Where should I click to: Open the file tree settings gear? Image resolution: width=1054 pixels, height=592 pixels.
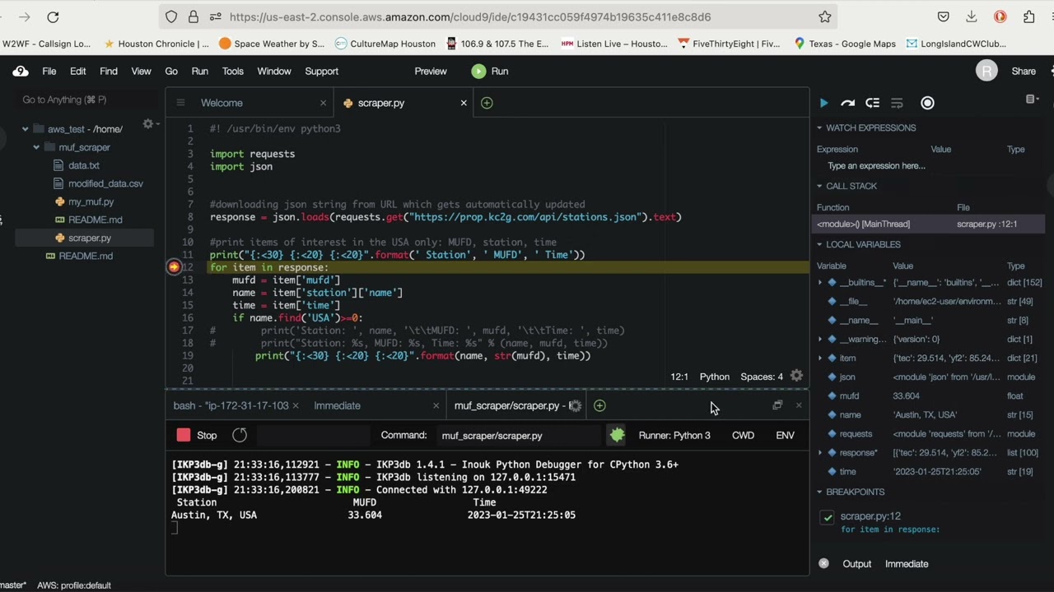tap(148, 124)
